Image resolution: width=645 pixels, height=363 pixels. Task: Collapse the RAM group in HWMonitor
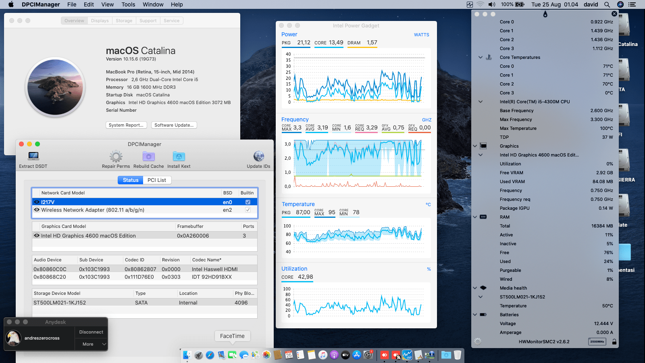tap(475, 217)
